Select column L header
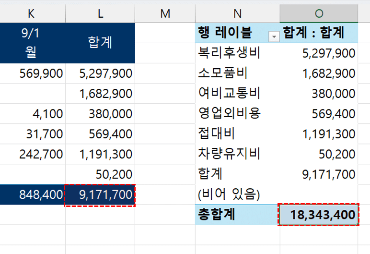Screen dimensions: 370x254 [100, 13]
